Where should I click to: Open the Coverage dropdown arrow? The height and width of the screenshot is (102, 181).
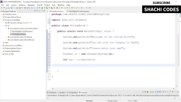pos(49,8)
